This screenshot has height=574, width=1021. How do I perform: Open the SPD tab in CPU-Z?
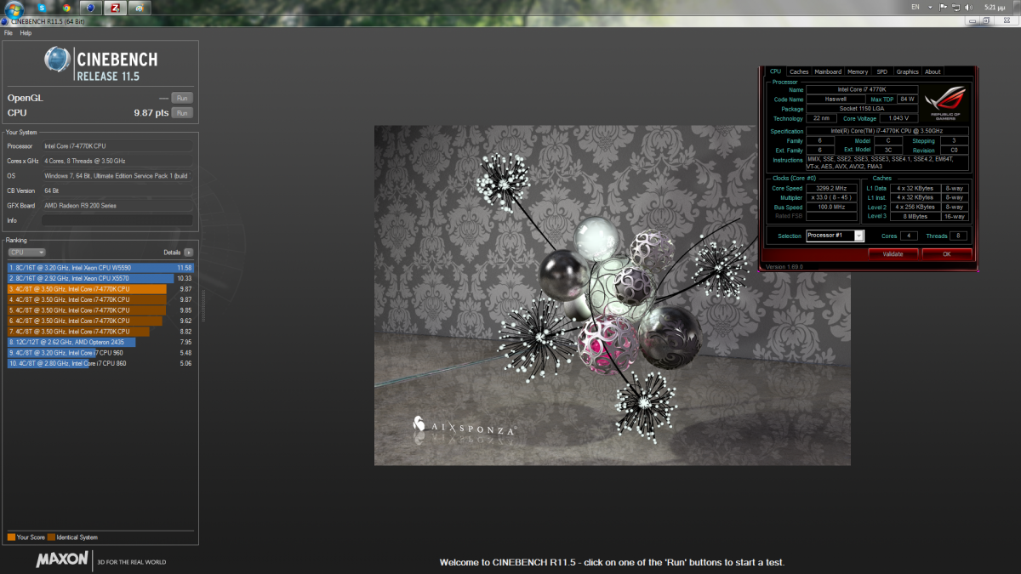pos(882,71)
